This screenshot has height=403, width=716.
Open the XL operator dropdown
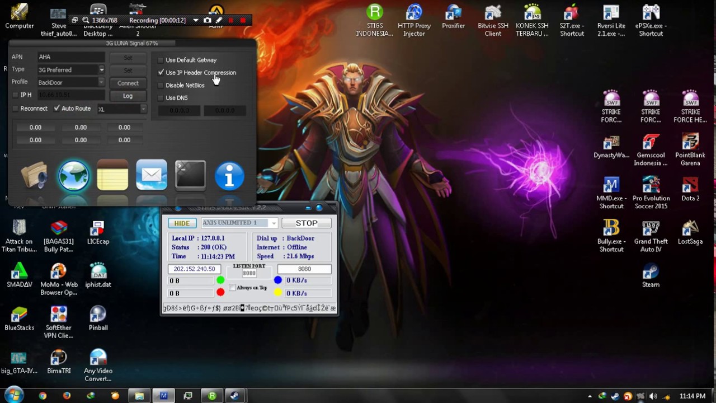143,109
